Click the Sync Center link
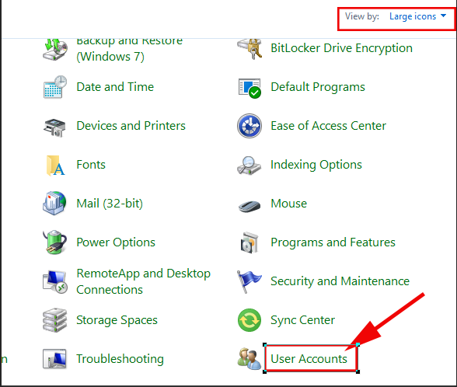 click(302, 320)
